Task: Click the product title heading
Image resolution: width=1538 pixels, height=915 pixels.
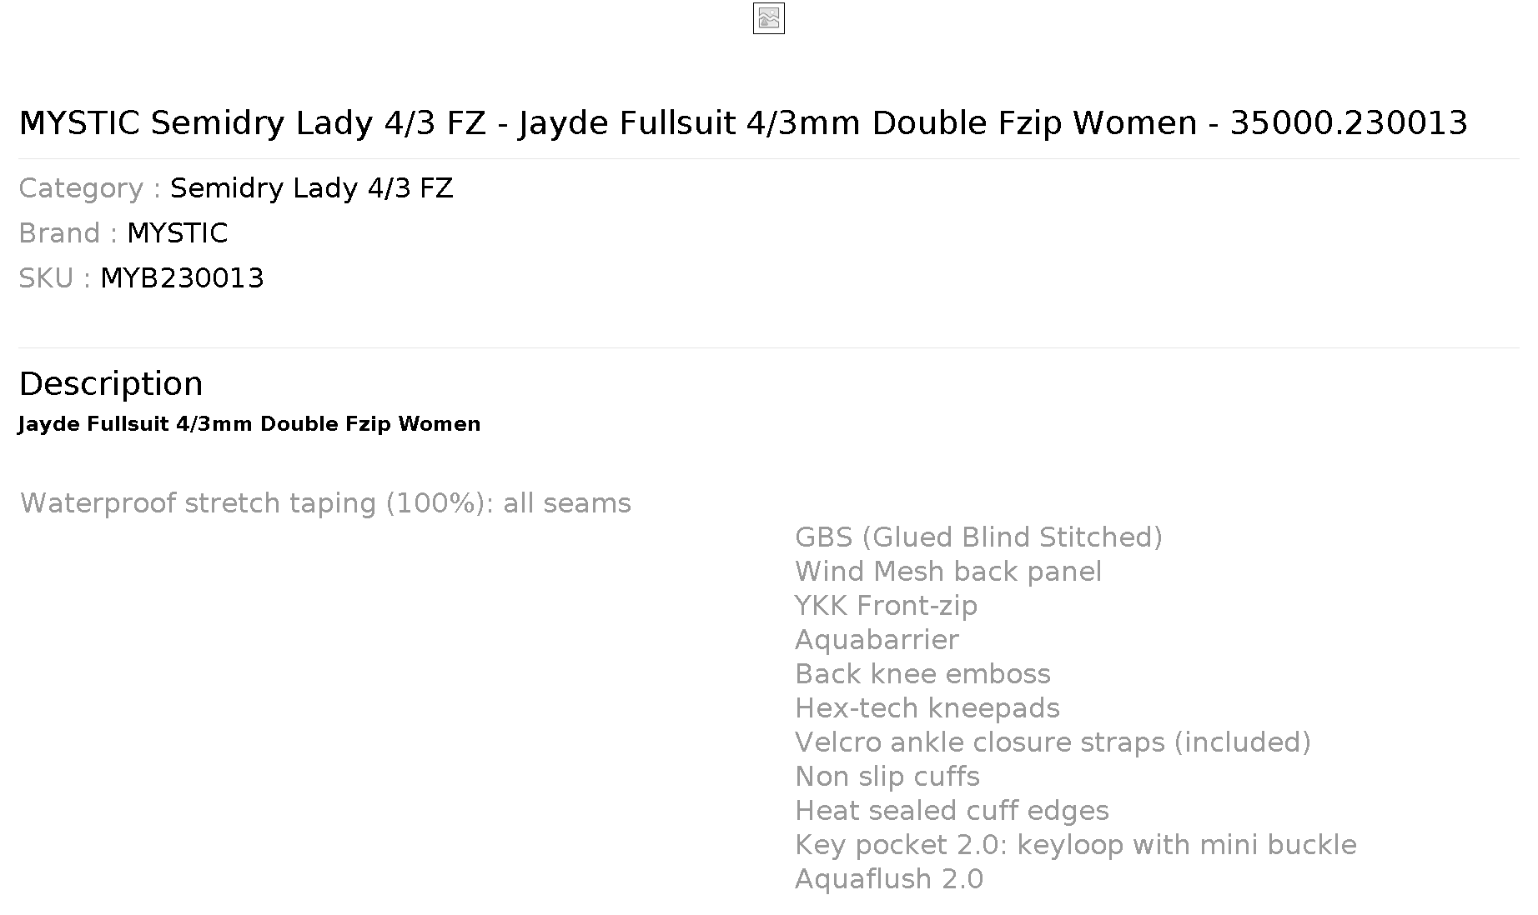Action: point(743,123)
